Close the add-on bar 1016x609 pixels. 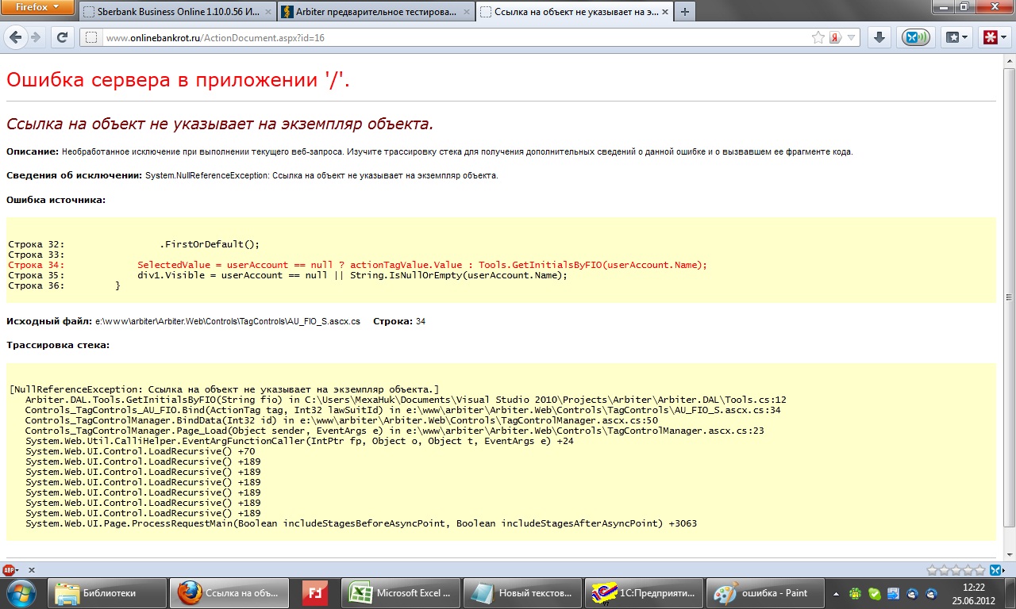pyautogui.click(x=32, y=570)
